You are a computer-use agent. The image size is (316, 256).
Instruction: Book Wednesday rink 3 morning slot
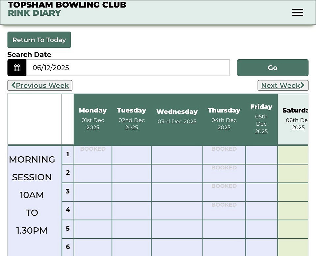pyautogui.click(x=177, y=192)
